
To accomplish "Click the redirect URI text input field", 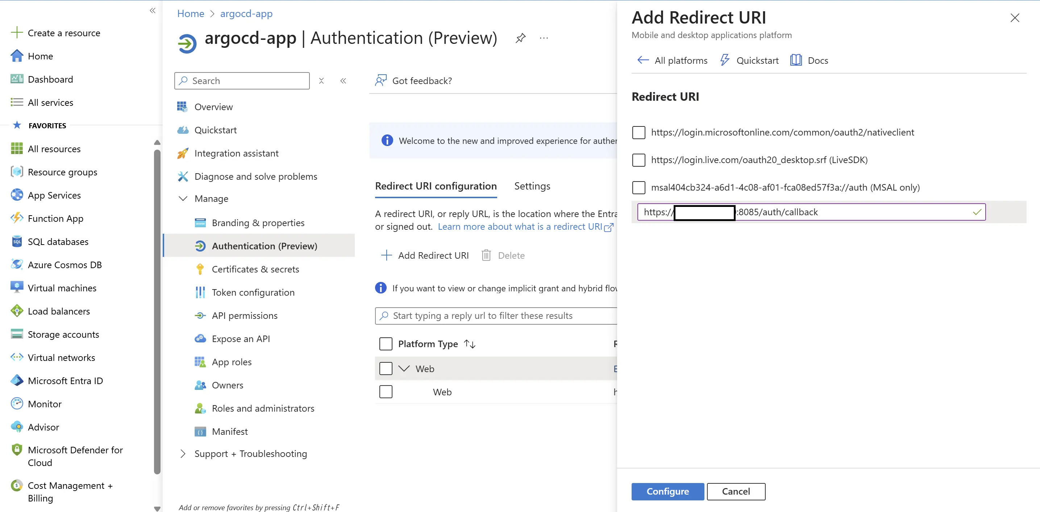I will click(x=811, y=212).
